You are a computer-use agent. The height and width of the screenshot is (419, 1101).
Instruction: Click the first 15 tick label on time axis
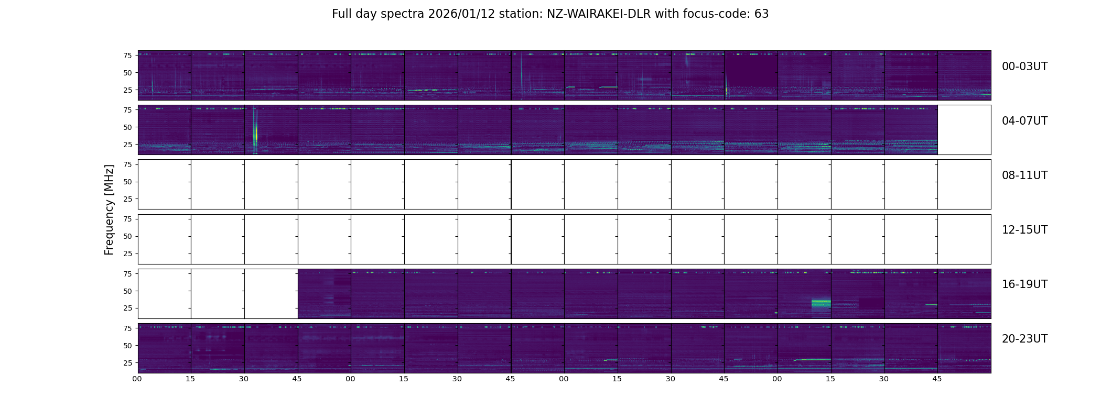pyautogui.click(x=190, y=379)
